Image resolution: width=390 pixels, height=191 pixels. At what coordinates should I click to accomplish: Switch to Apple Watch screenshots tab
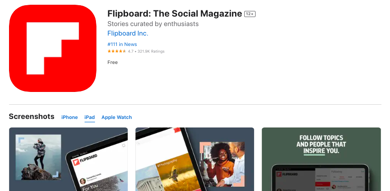coord(117,118)
